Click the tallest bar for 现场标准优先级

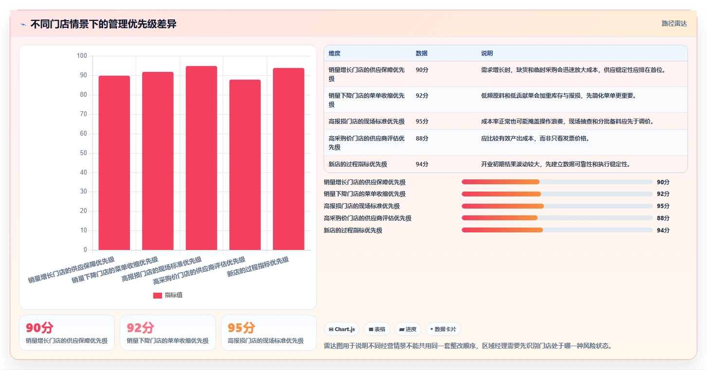(201, 158)
